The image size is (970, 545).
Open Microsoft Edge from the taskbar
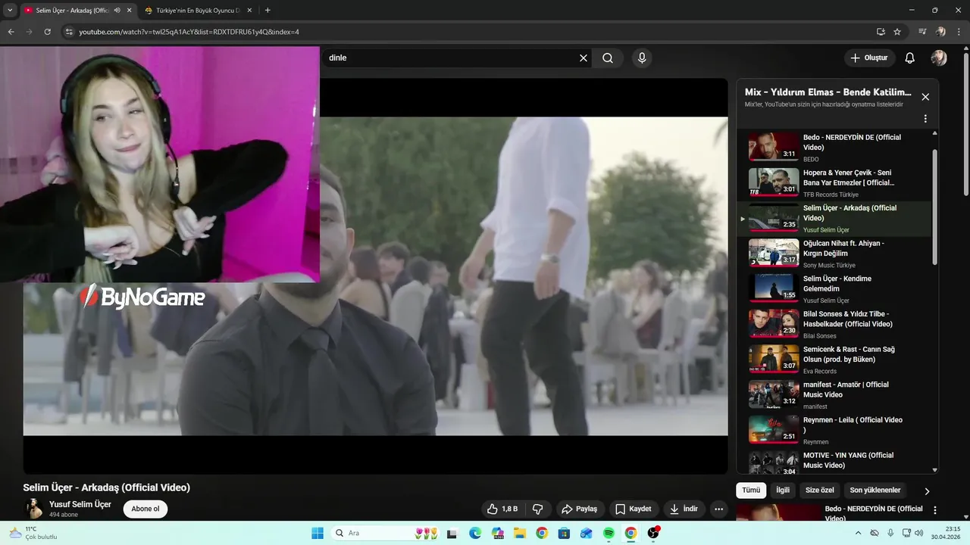pos(474,533)
